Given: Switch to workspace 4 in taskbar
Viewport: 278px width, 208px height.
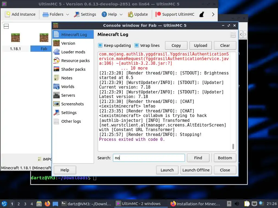Looking at the screenshot, I should [32, 204].
